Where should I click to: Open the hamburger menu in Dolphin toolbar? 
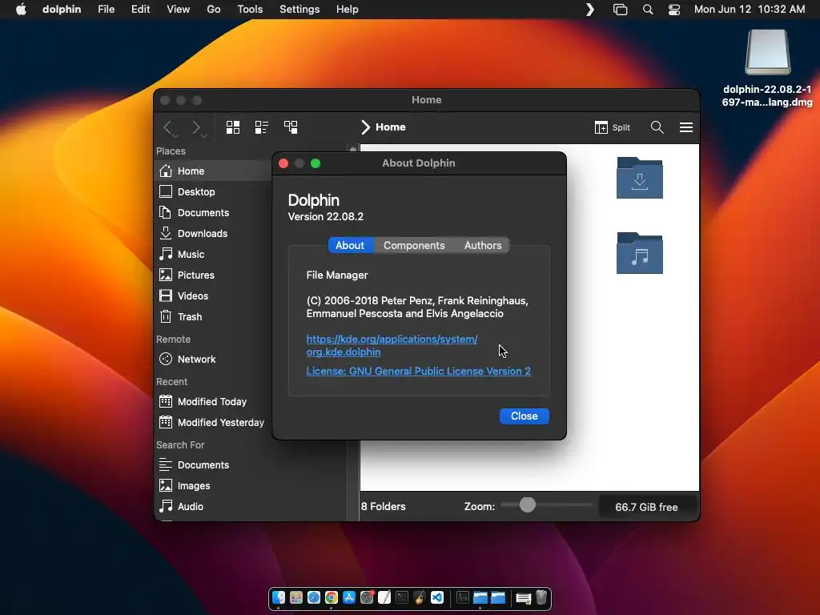[686, 127]
